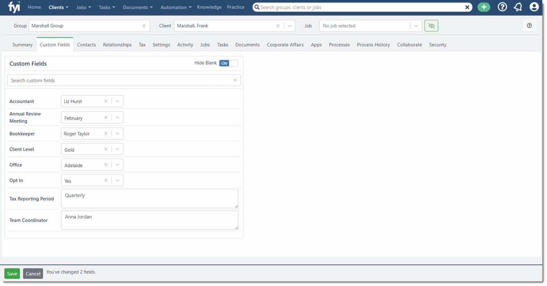Save the changed custom fields
Image resolution: width=547 pixels, height=286 pixels.
(x=12, y=273)
